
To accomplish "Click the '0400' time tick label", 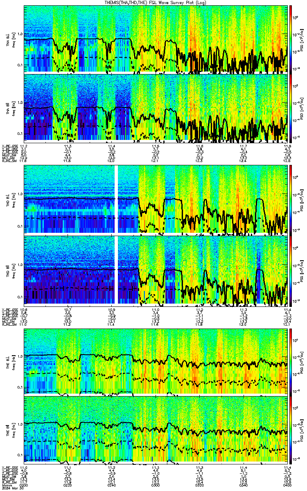I will click(287, 485).
